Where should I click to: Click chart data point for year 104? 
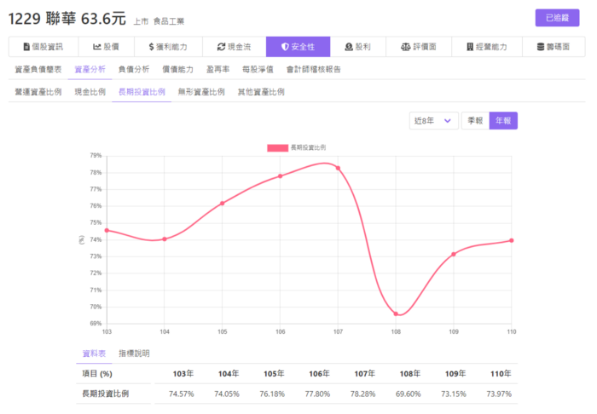coord(165,239)
